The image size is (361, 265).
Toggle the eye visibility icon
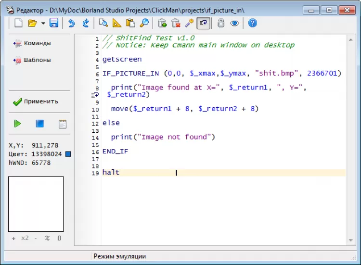tap(234, 23)
